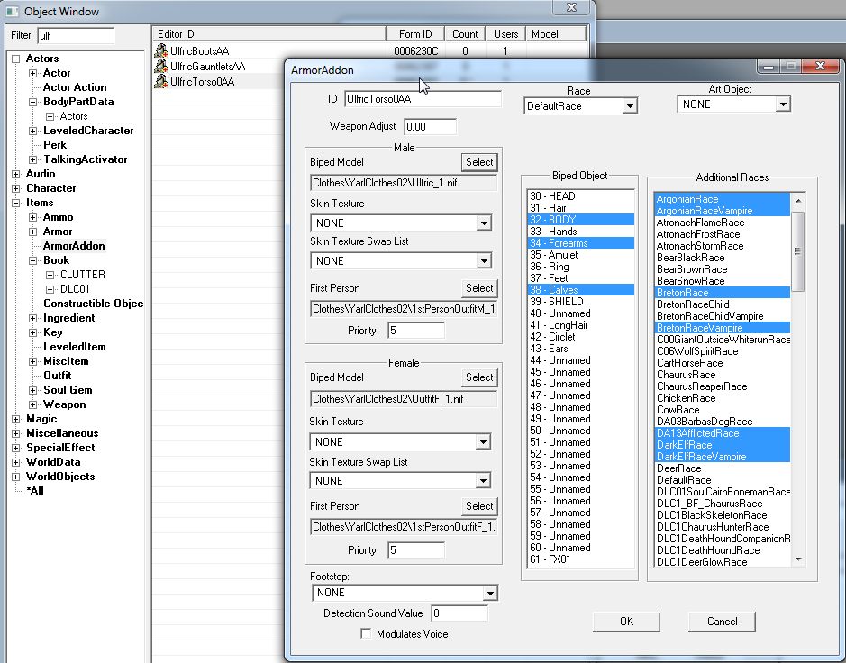Select the Outfit tree item

click(x=57, y=376)
